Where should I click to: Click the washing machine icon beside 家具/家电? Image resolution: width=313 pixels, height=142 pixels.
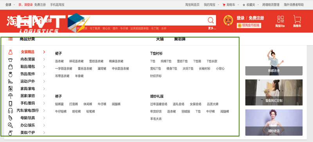[x=11, y=89]
